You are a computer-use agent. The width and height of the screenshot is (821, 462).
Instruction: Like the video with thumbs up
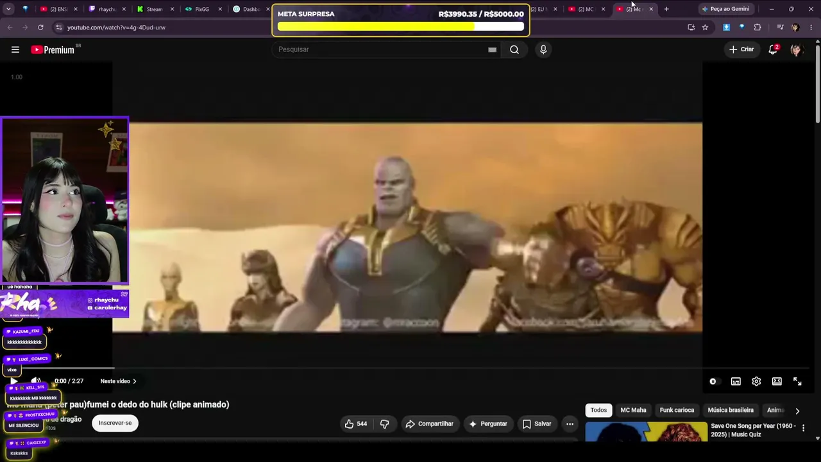tap(356, 424)
